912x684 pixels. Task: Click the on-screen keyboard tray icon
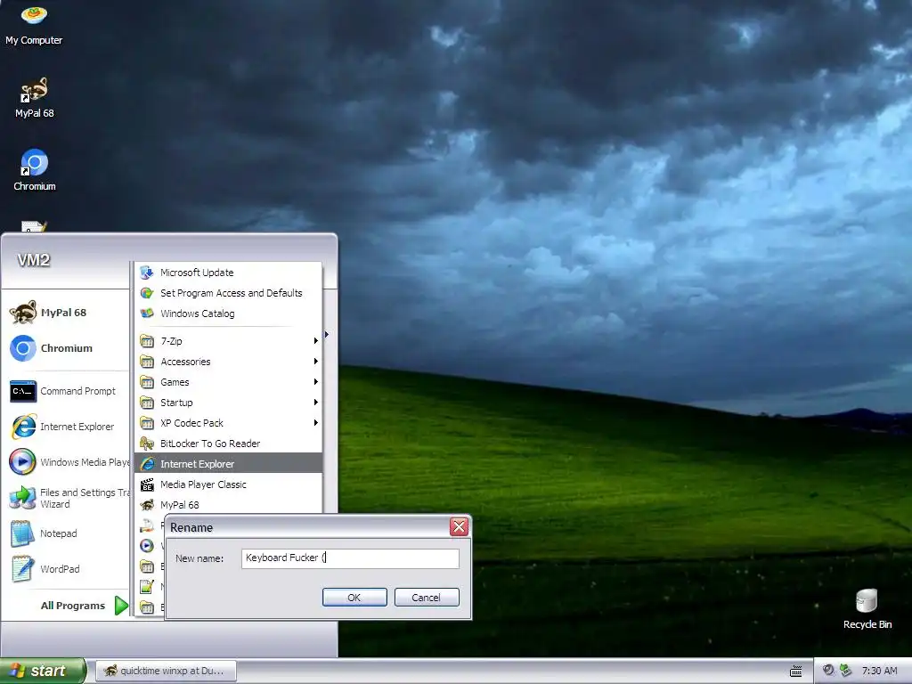click(x=795, y=672)
